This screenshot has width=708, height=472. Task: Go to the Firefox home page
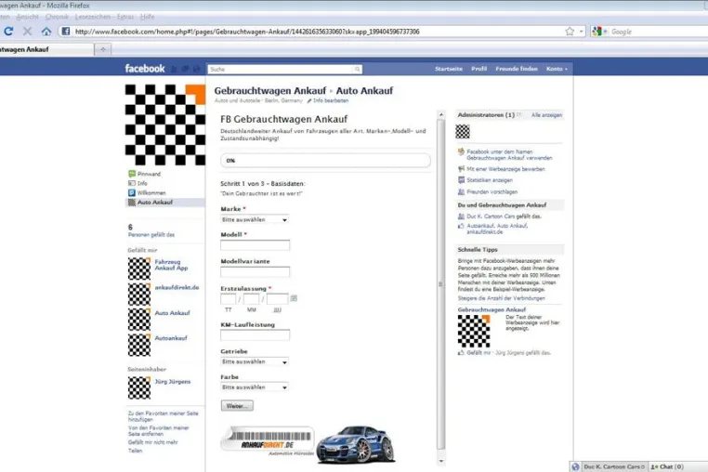click(46, 32)
